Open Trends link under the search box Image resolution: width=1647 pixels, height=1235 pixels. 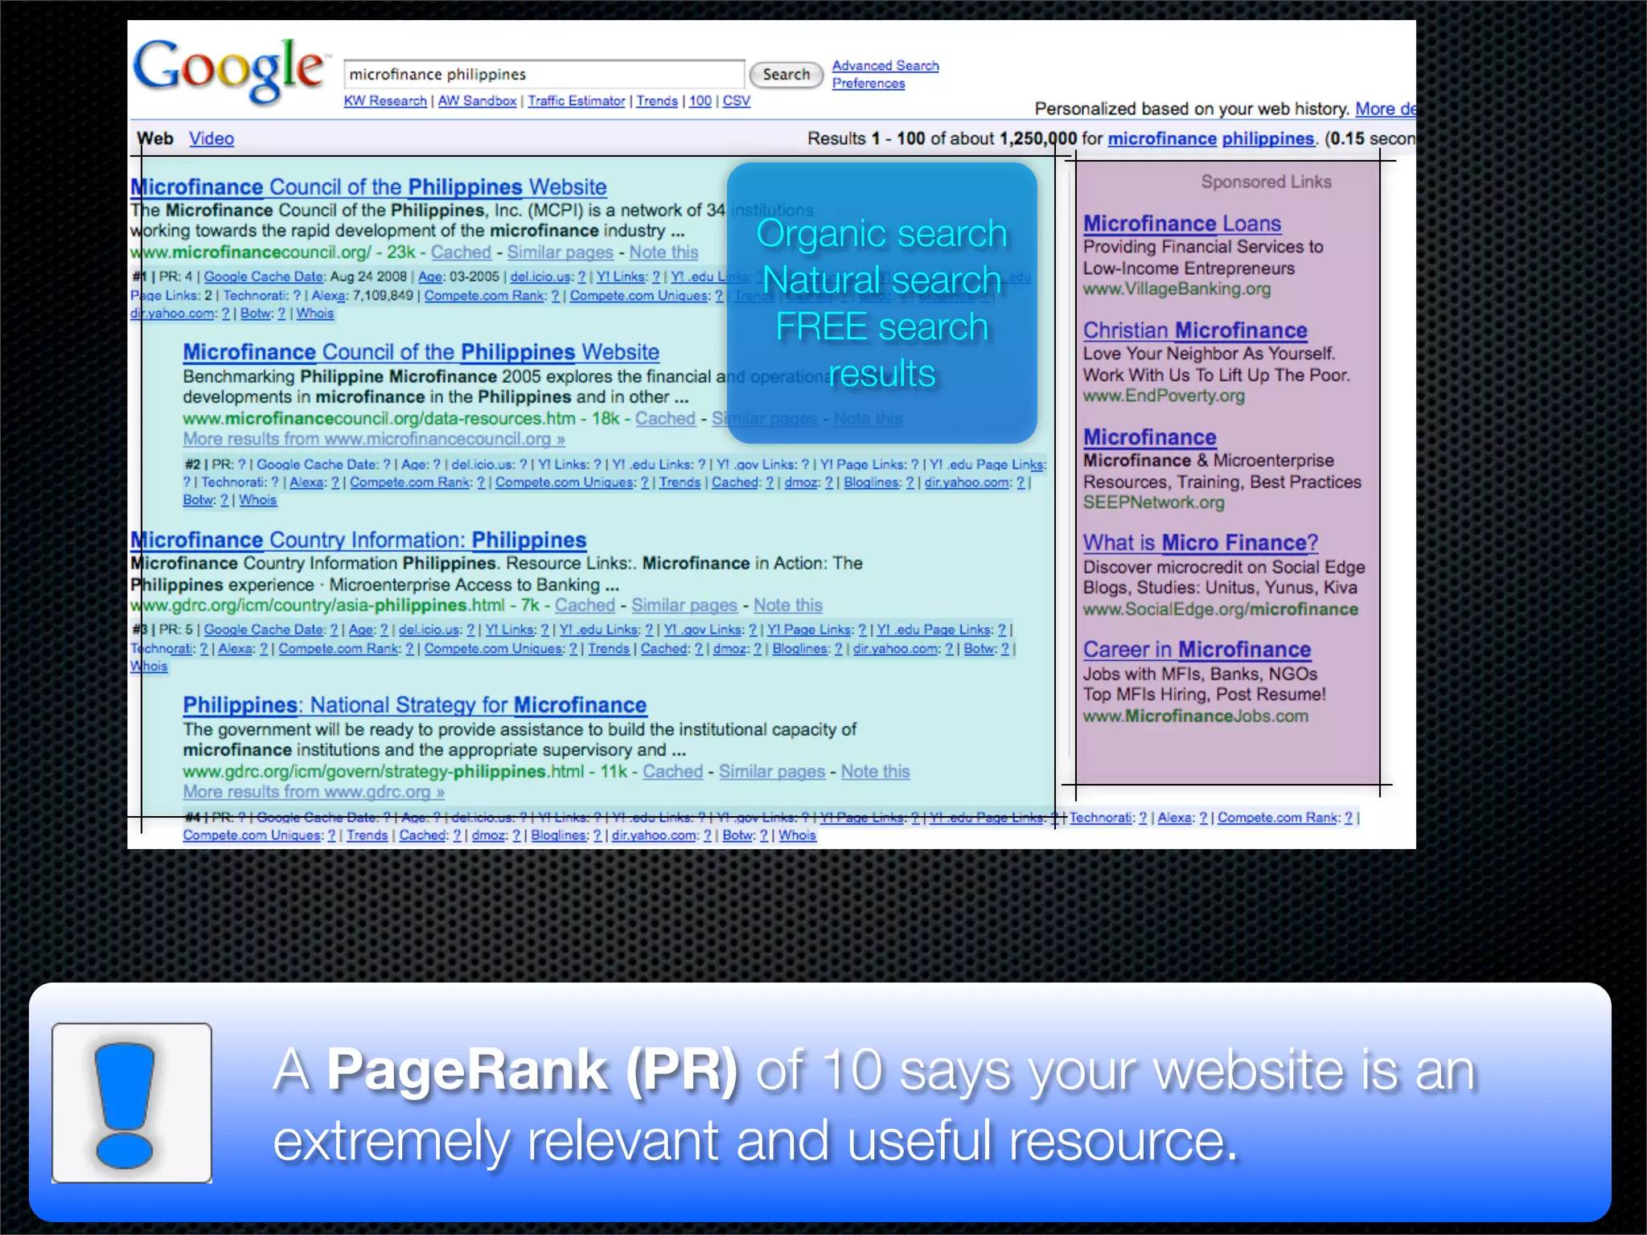pos(657,101)
